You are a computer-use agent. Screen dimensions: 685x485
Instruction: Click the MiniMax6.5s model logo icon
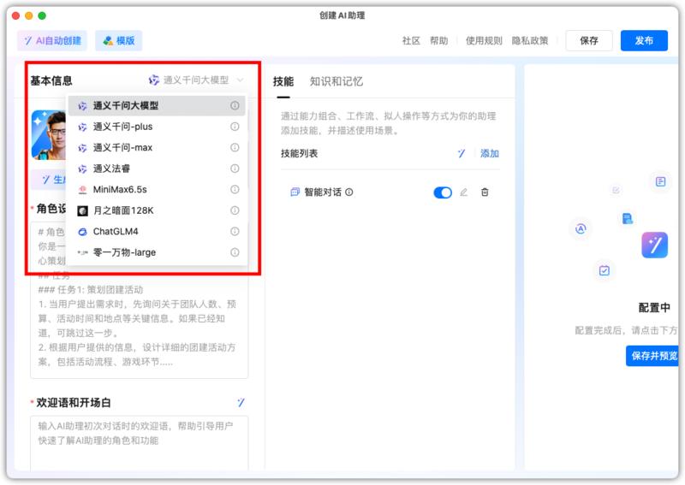[82, 189]
